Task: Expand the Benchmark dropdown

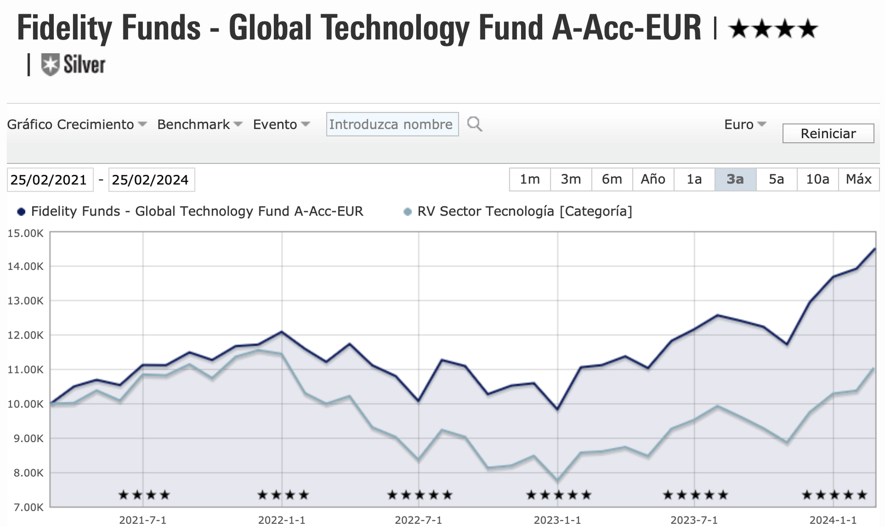Action: pos(199,124)
